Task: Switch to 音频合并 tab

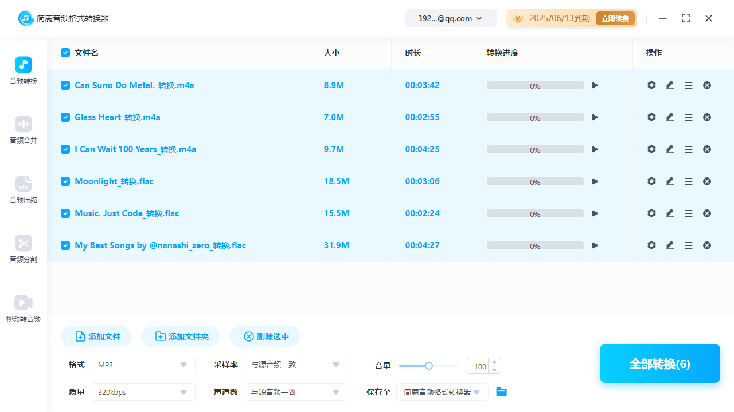Action: coord(24,130)
